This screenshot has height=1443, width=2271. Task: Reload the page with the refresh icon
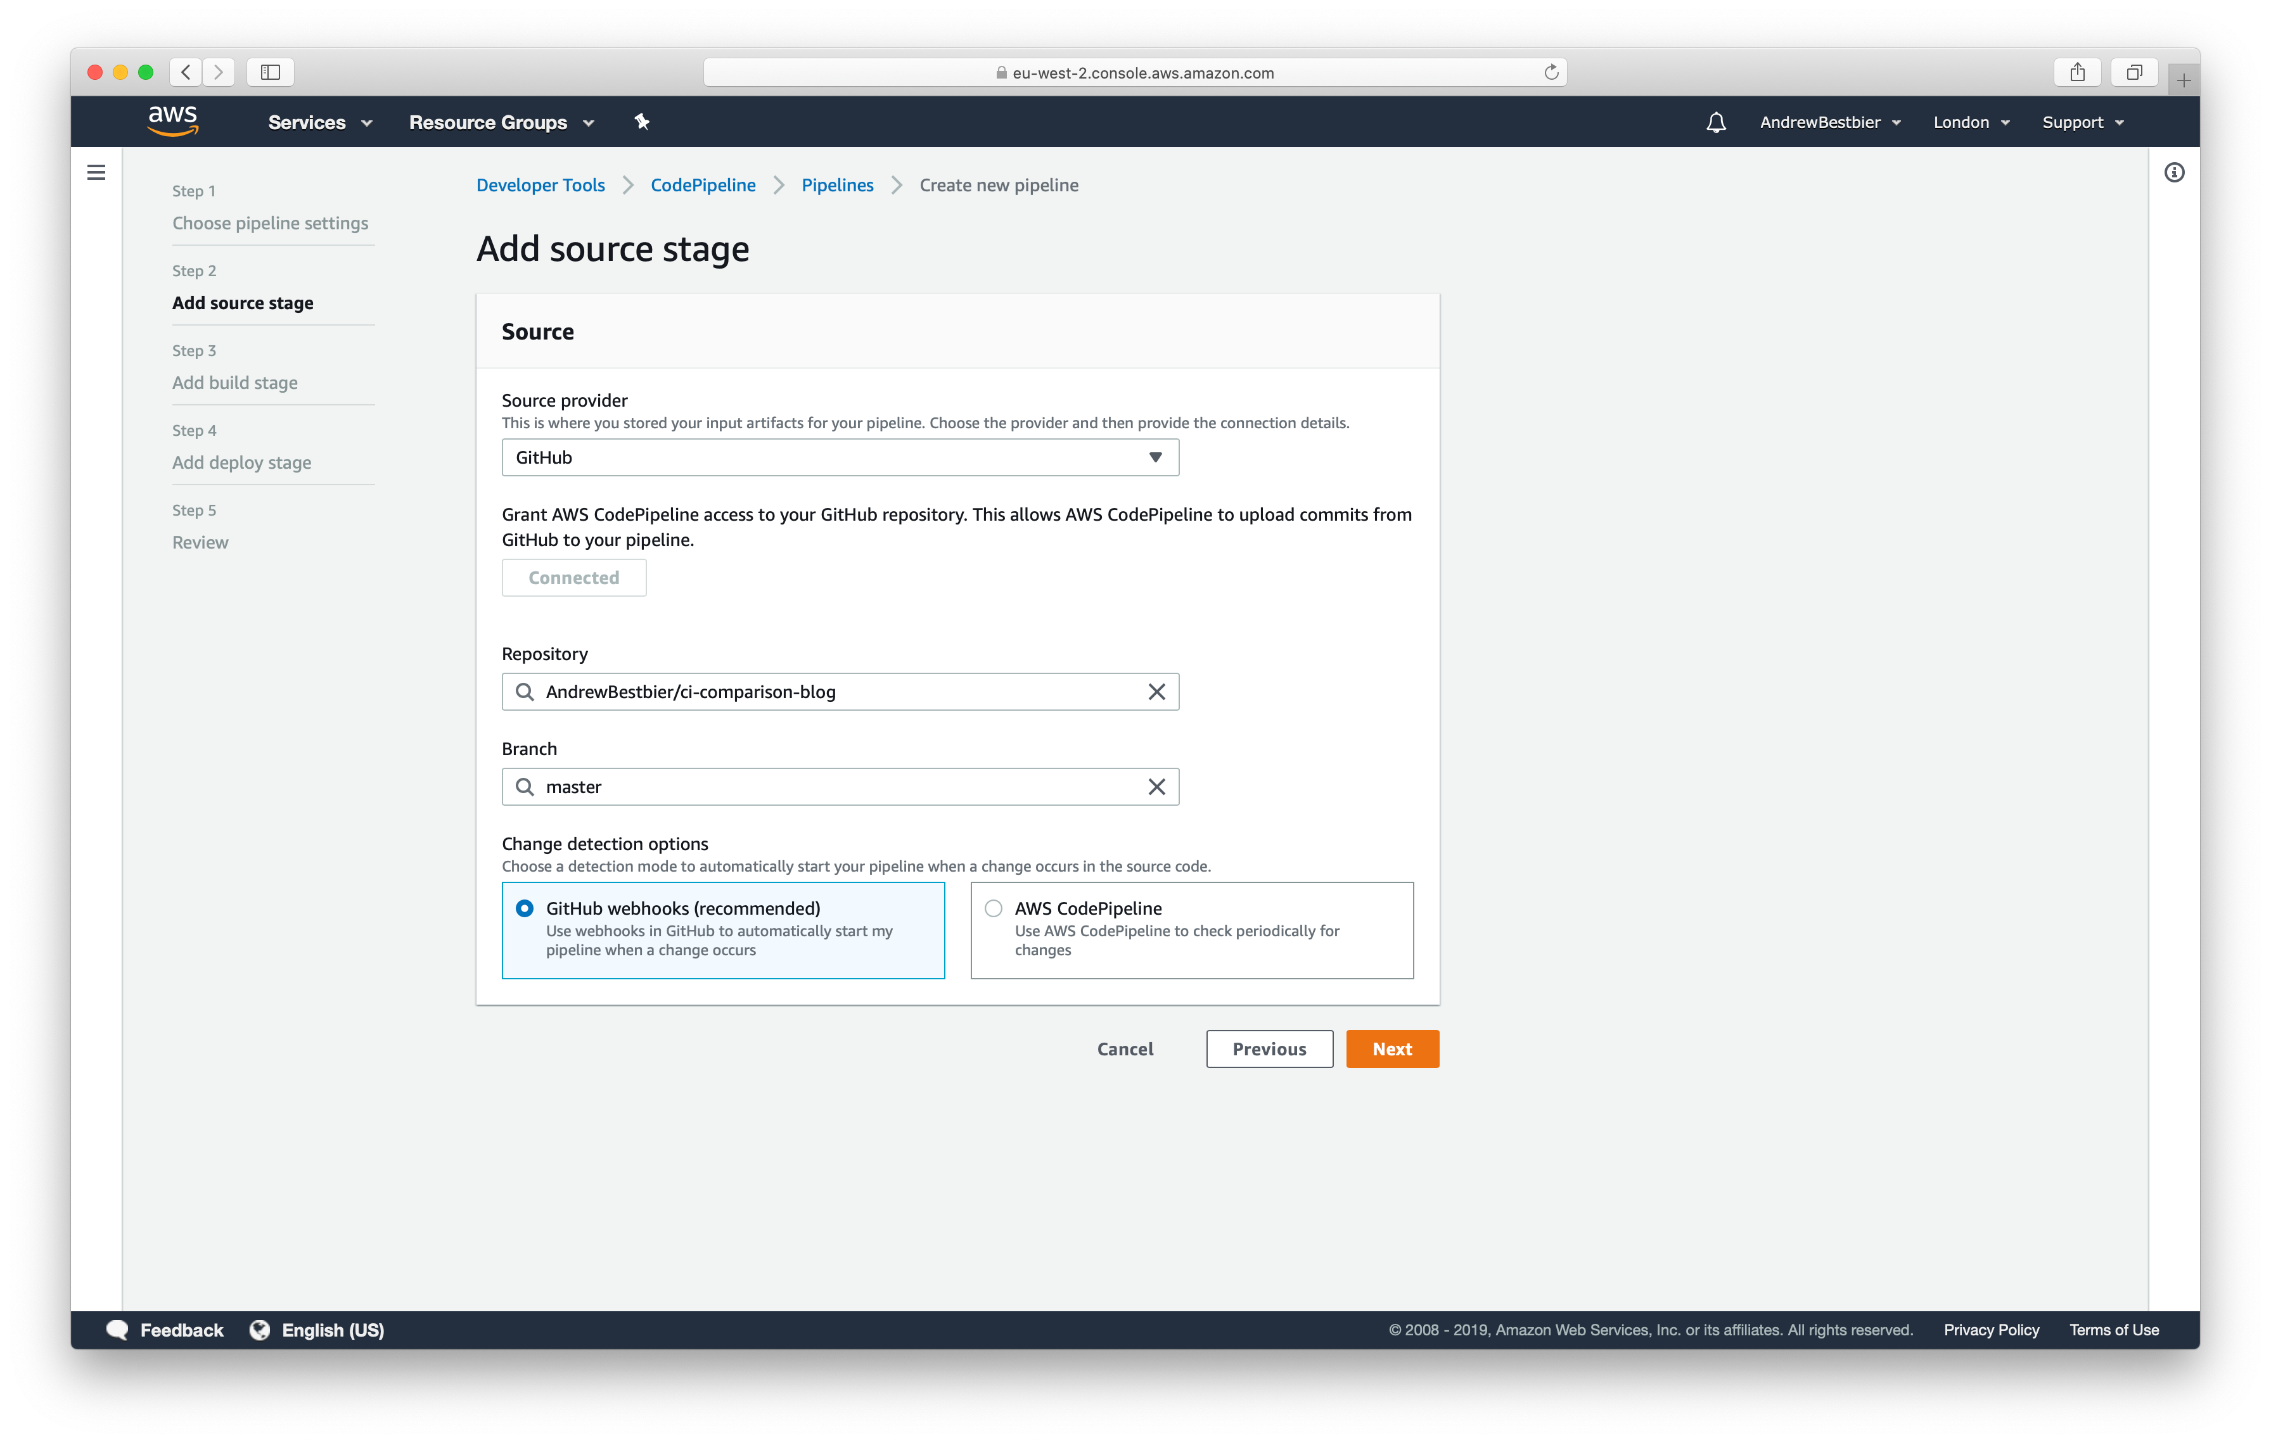1551,72
